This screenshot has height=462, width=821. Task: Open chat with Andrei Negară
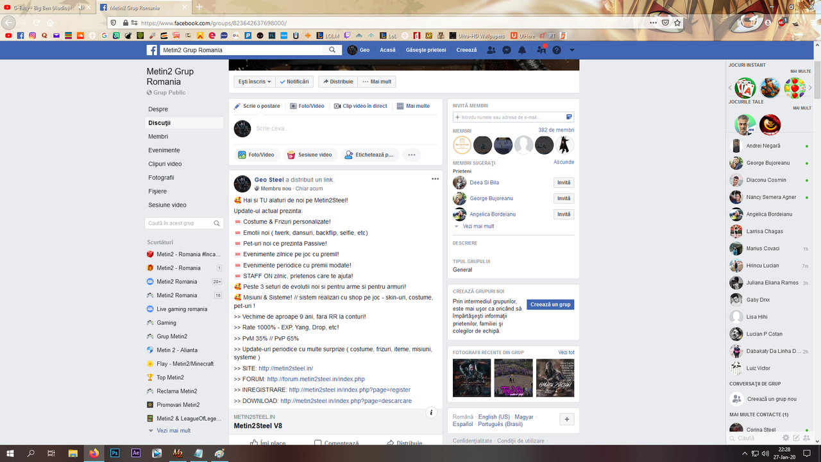click(768, 146)
